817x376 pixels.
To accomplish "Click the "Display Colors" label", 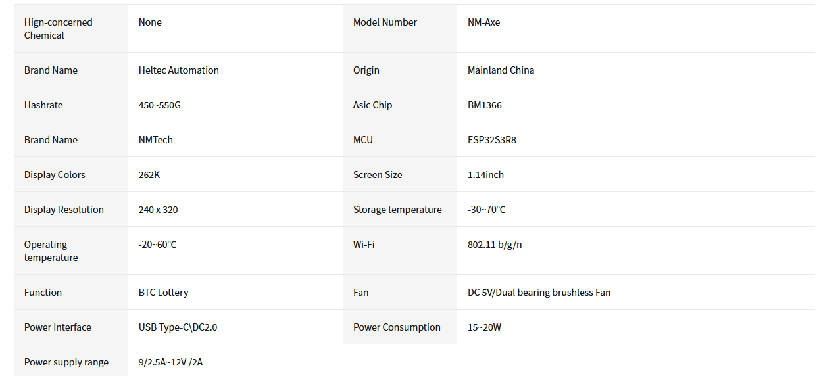I will point(55,175).
